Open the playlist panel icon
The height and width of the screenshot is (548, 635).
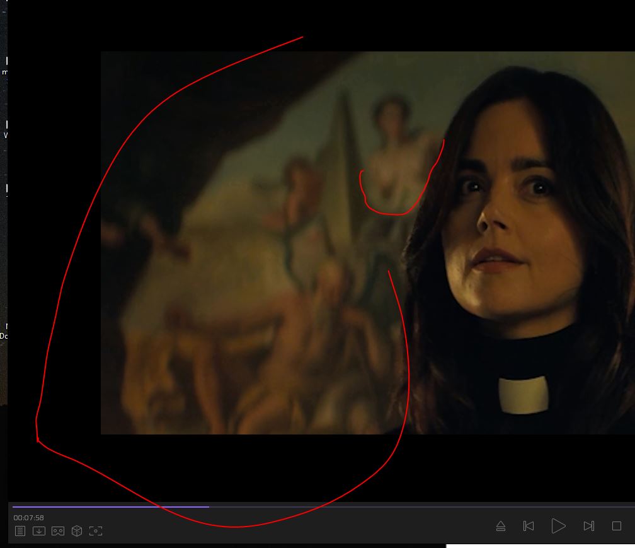click(x=20, y=531)
